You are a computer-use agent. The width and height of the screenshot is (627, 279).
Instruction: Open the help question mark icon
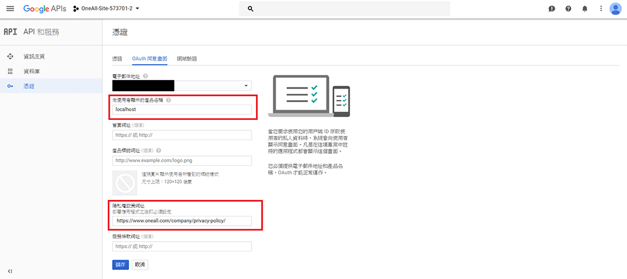pyautogui.click(x=568, y=9)
